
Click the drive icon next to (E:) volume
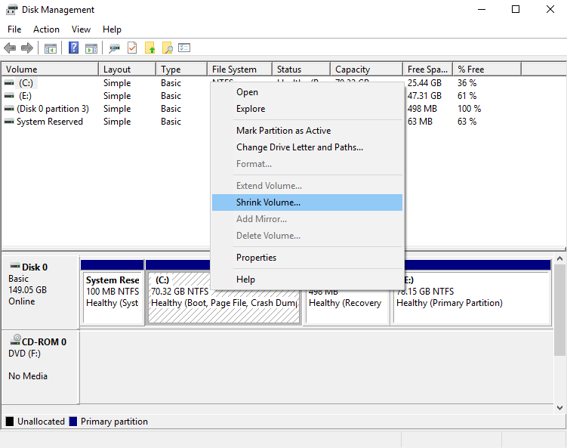[x=9, y=96]
